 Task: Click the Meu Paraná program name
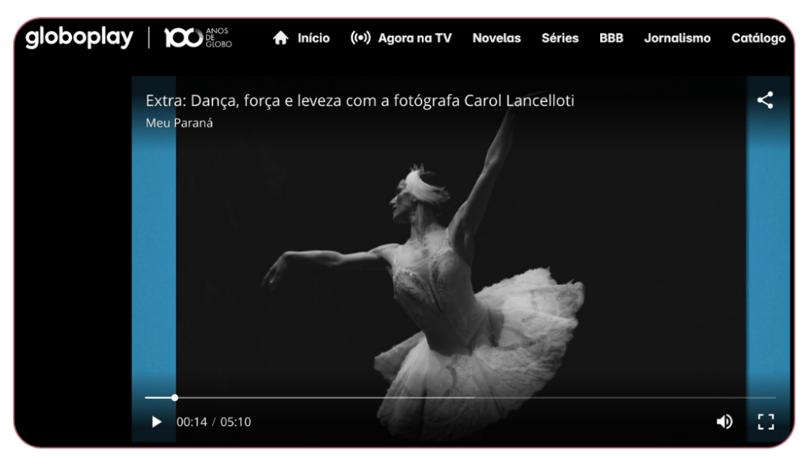(179, 123)
